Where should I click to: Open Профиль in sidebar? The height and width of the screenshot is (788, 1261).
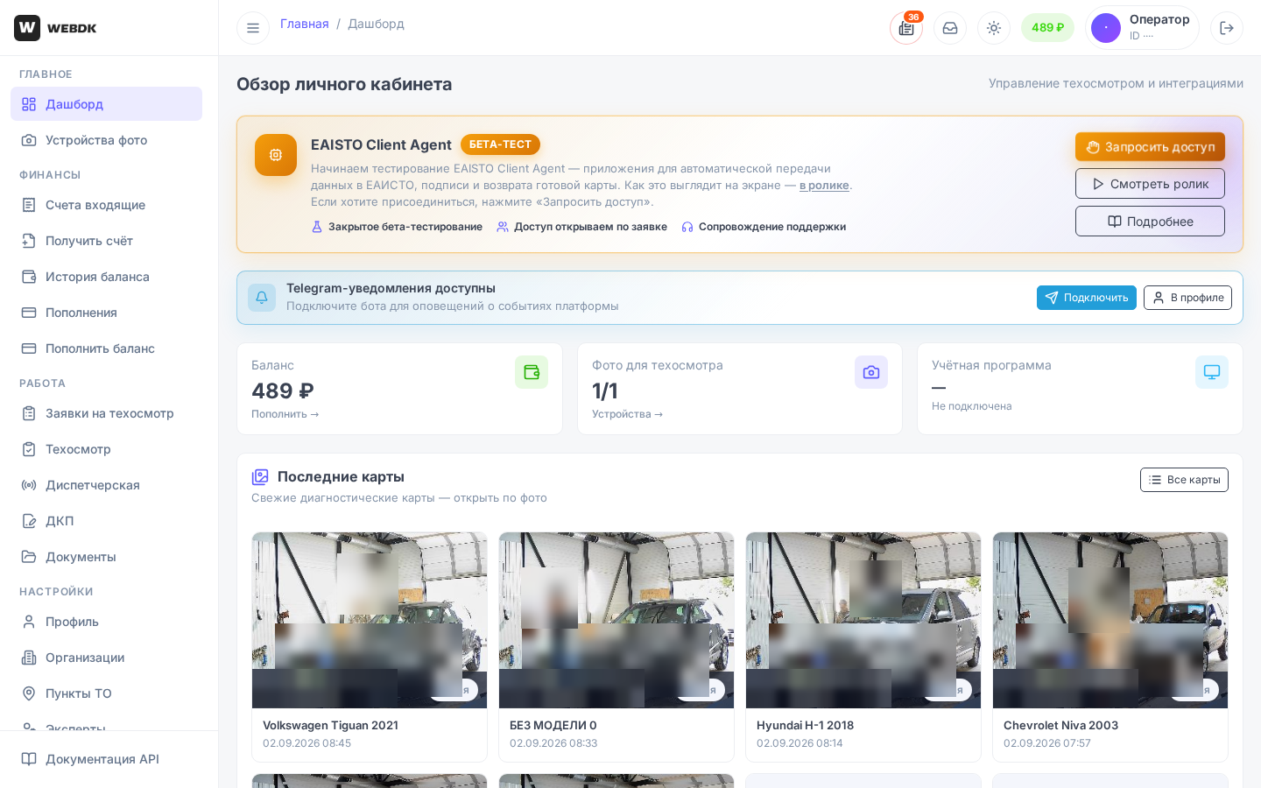[x=106, y=622]
